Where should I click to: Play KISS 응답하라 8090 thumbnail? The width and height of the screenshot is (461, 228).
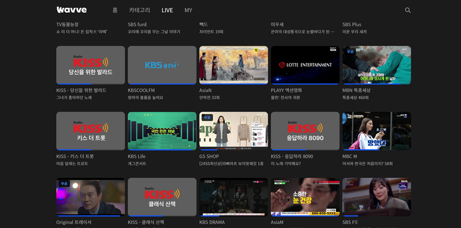(305, 131)
